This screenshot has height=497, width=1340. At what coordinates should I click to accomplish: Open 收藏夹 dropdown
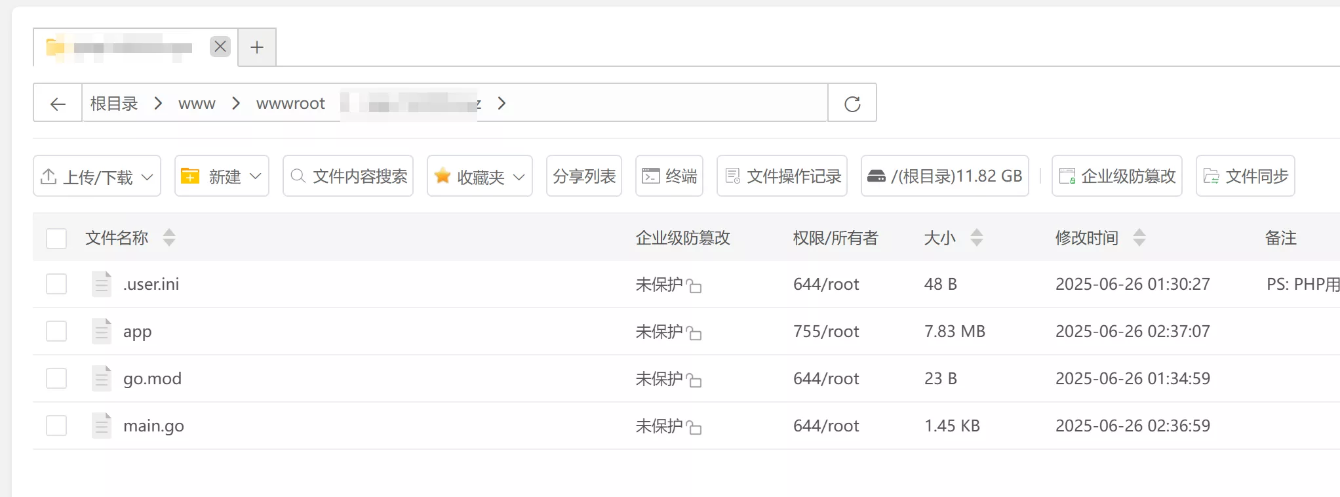point(480,176)
